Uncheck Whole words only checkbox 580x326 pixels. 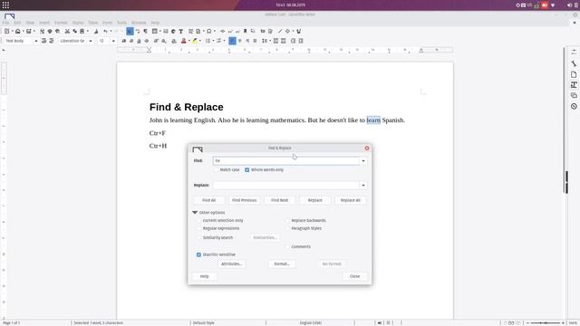246,169
